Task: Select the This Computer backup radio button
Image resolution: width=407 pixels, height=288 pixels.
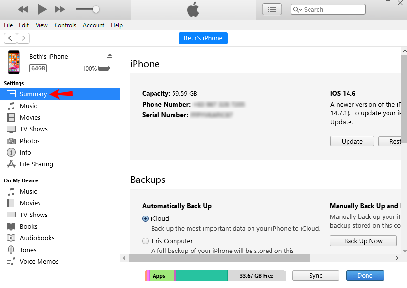Action: point(145,241)
